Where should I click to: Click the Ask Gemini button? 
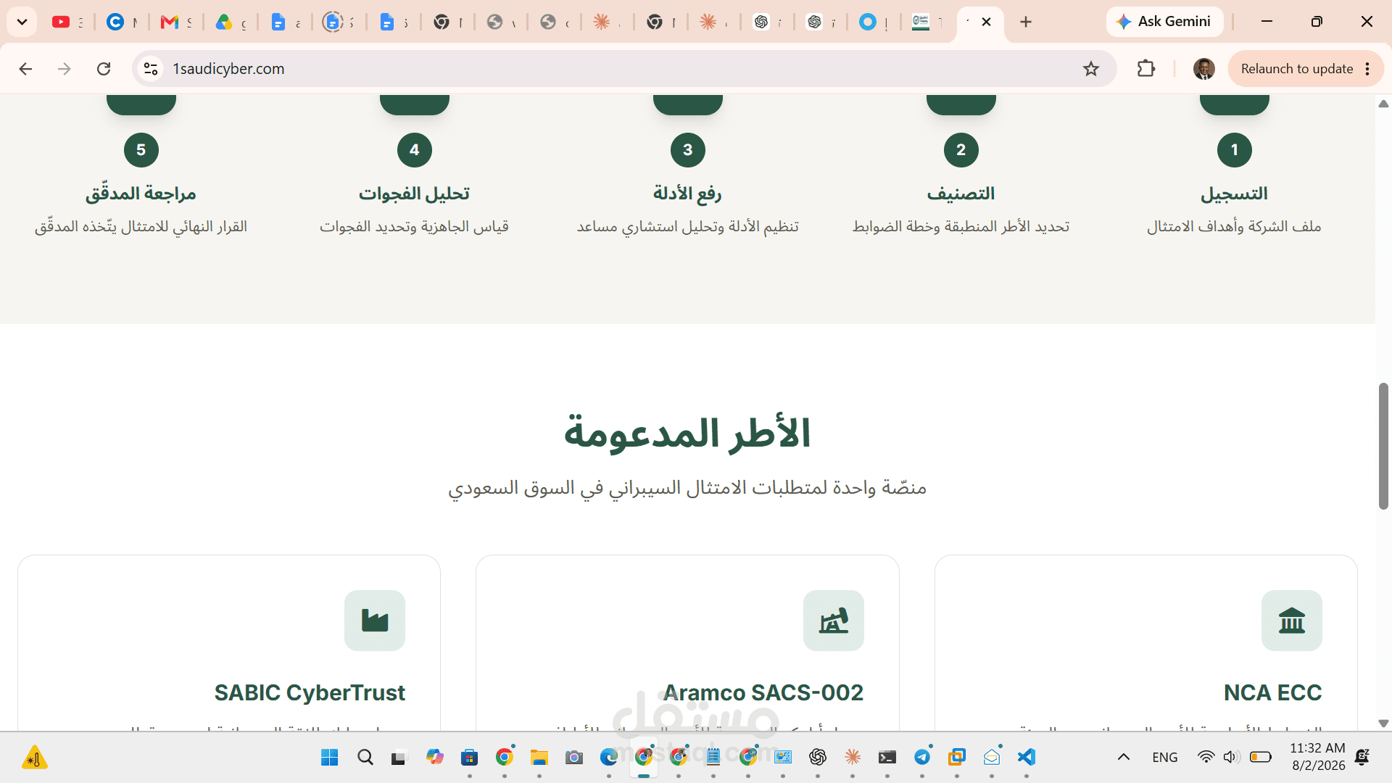1164,22
